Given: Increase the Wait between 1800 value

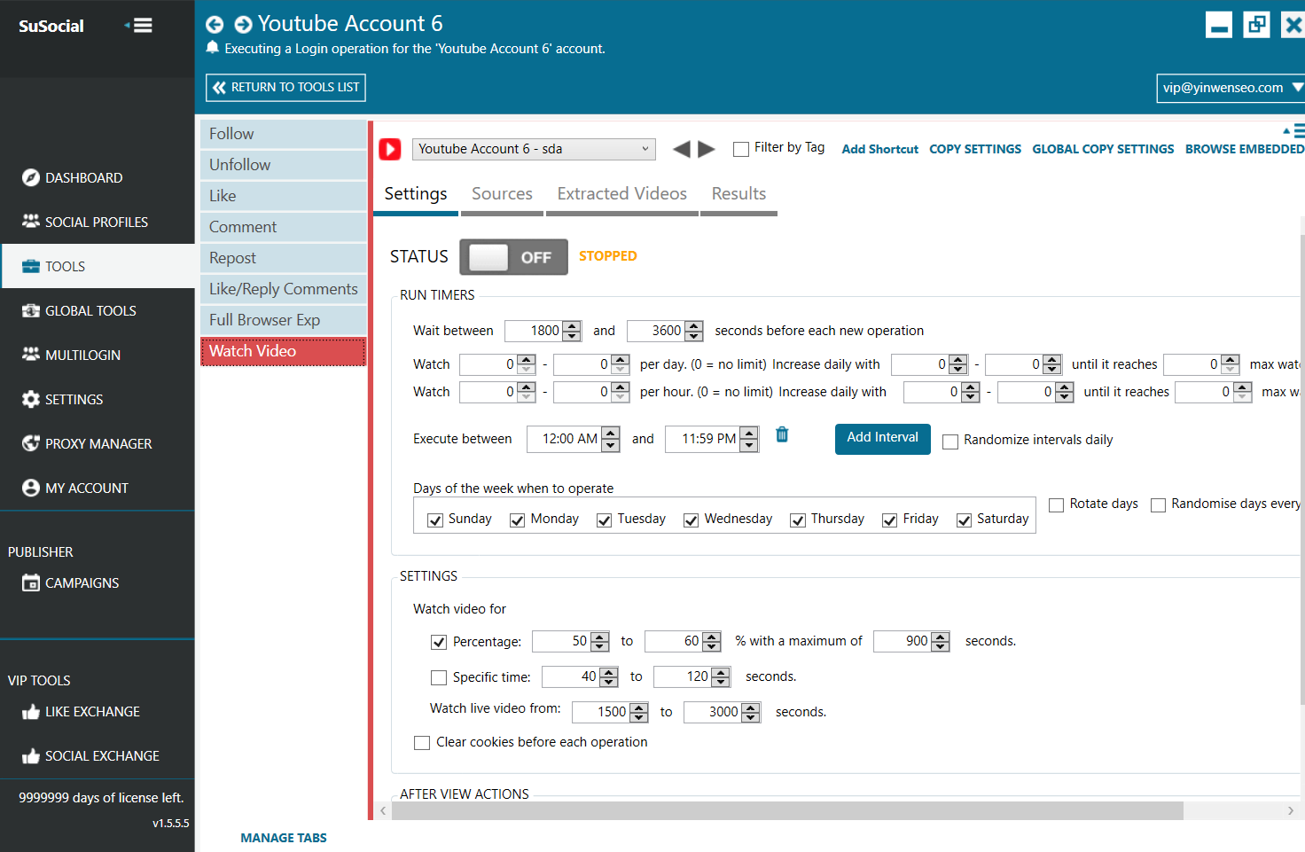Looking at the screenshot, I should (x=572, y=326).
